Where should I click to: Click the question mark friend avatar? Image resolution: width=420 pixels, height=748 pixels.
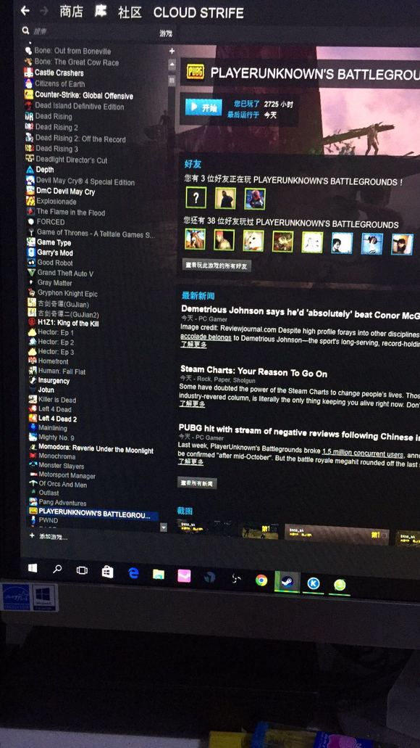pos(196,197)
